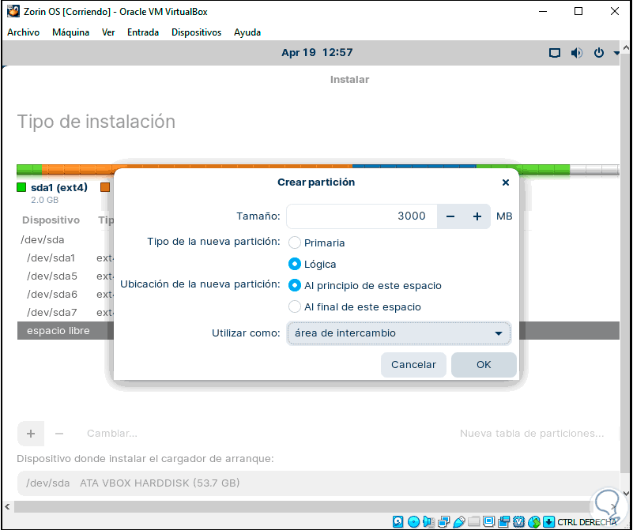Open the Dispositivos menu
Viewport: 633px width, 530px height.
click(196, 32)
